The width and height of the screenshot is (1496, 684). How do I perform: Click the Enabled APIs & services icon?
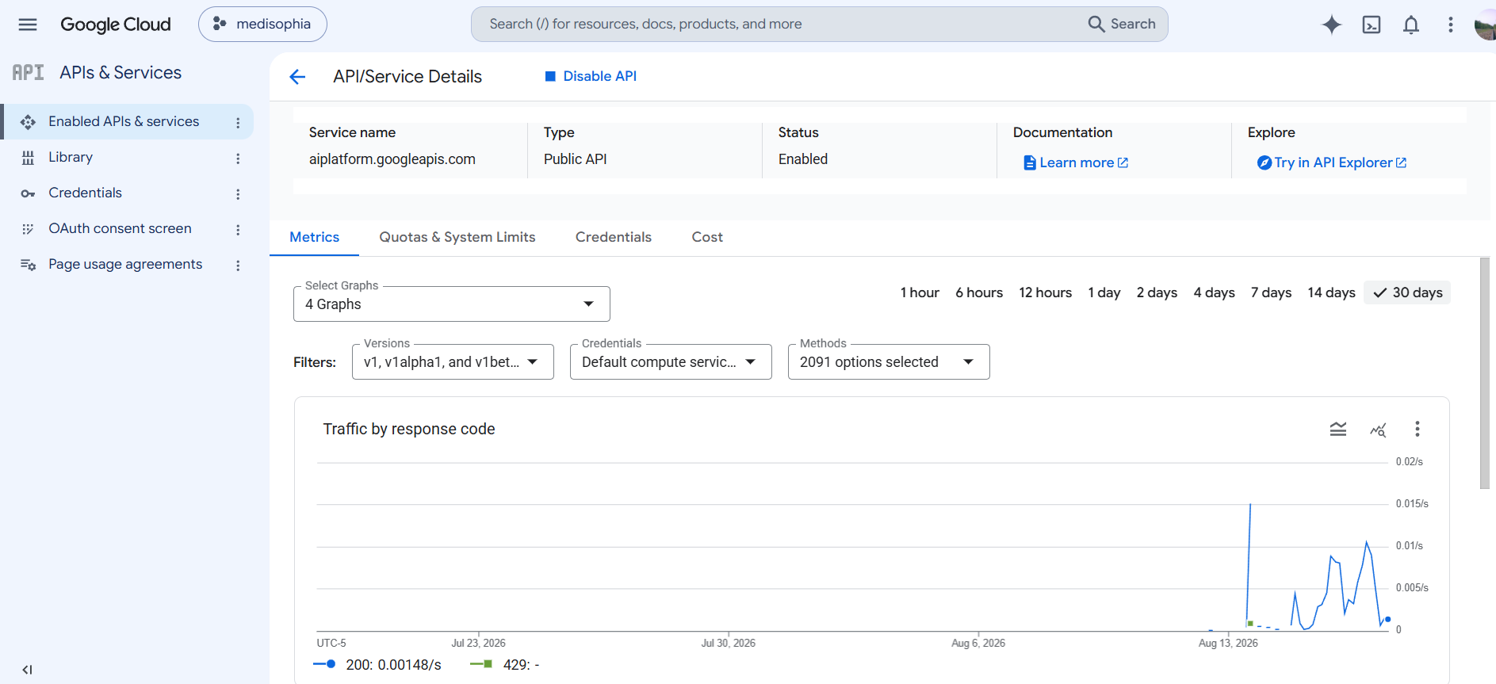[28, 122]
